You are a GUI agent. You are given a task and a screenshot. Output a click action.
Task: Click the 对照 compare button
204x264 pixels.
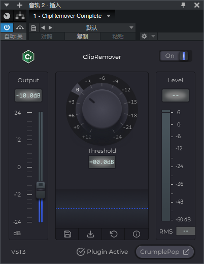pyautogui.click(x=47, y=37)
